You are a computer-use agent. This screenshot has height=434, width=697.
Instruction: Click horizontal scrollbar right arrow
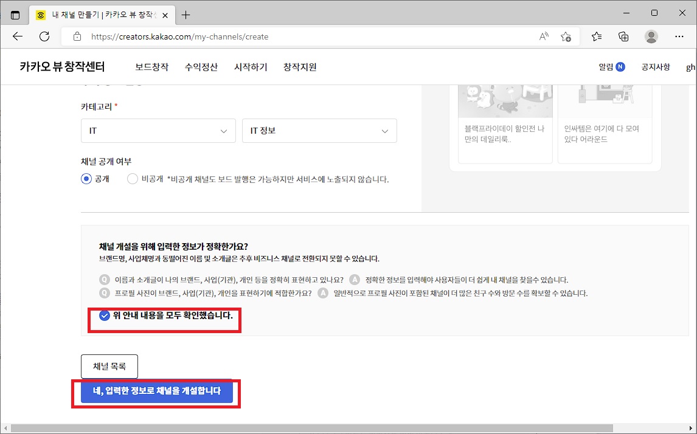(691, 428)
